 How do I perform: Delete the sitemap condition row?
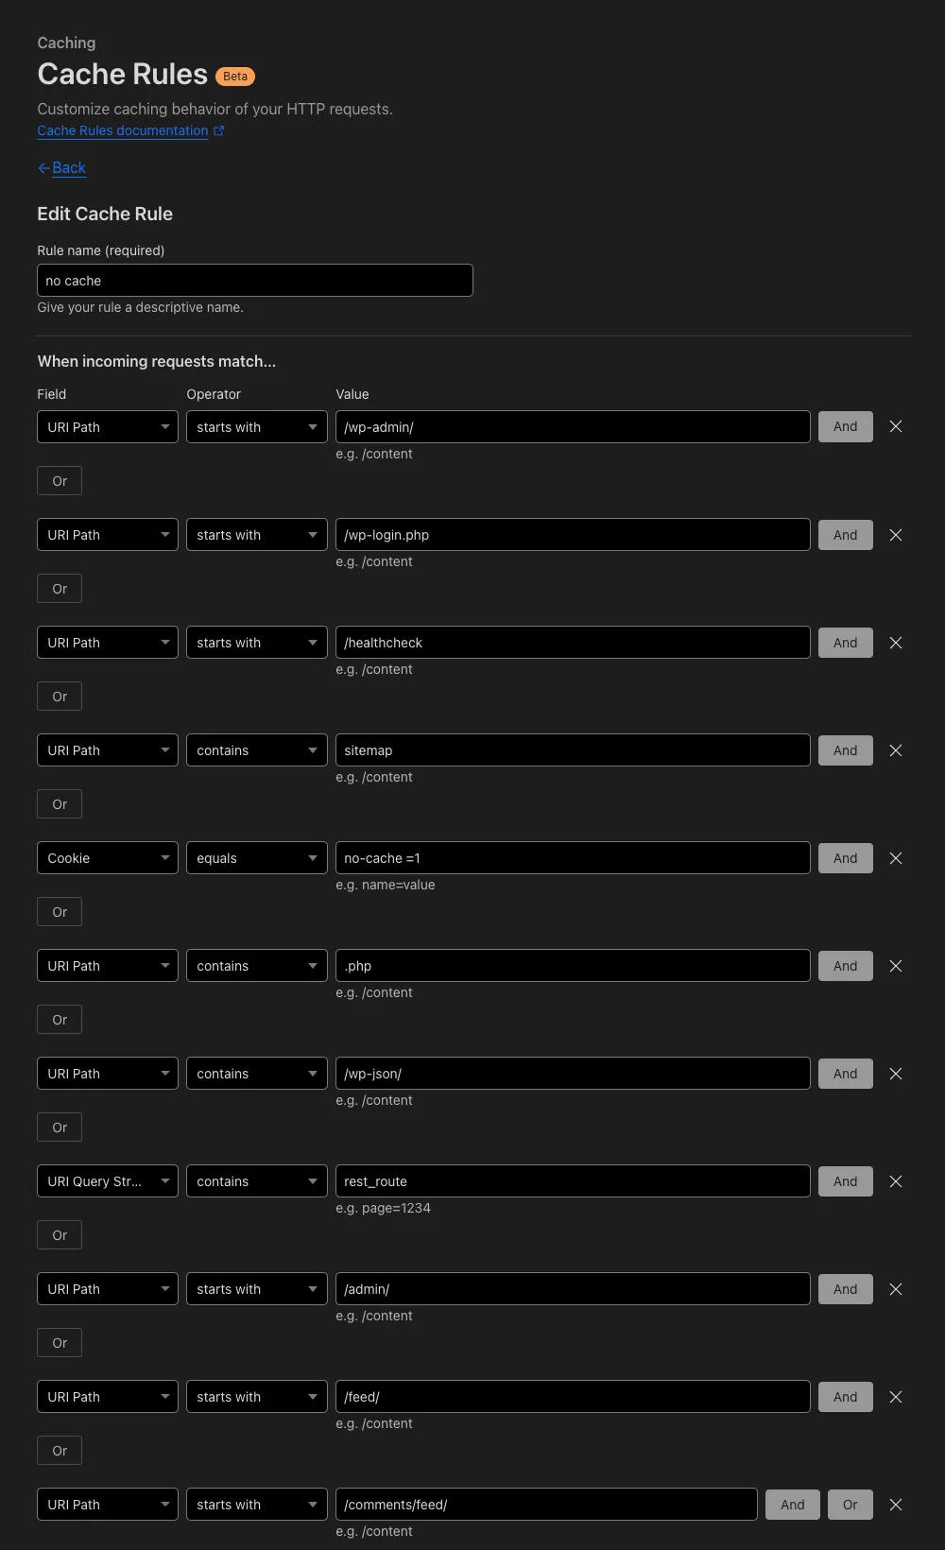coord(896,750)
